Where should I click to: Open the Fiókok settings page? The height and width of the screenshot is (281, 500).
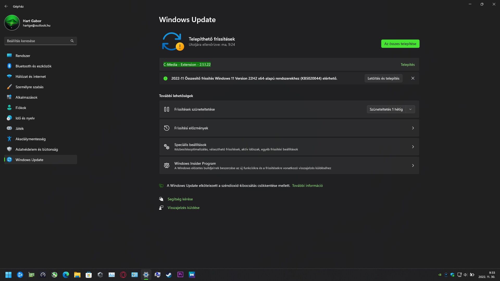(x=40, y=108)
